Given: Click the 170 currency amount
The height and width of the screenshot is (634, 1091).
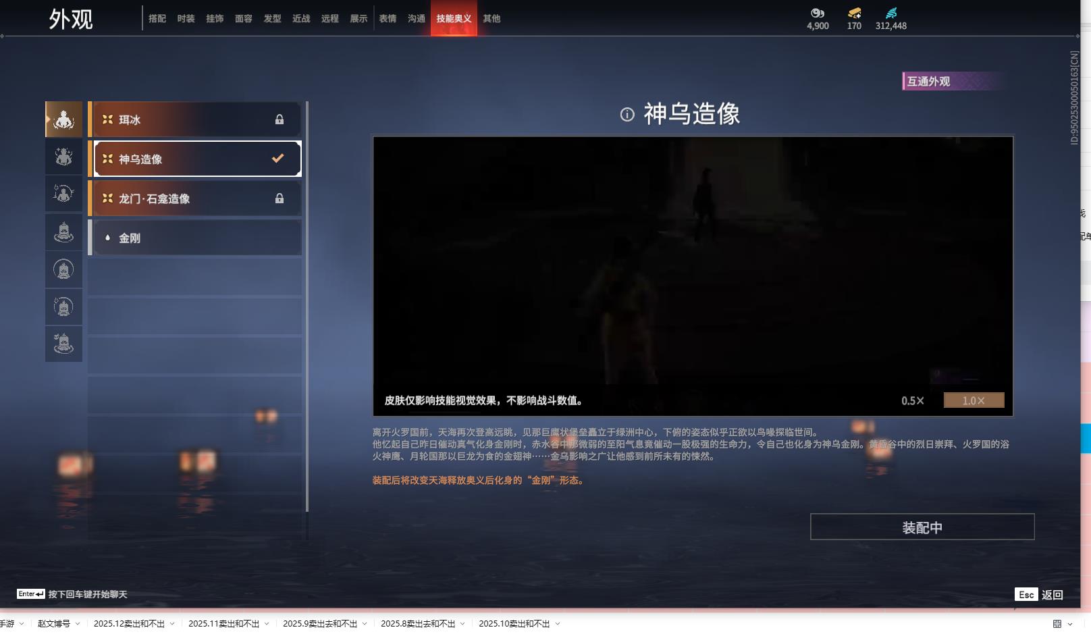Looking at the screenshot, I should coord(854,26).
